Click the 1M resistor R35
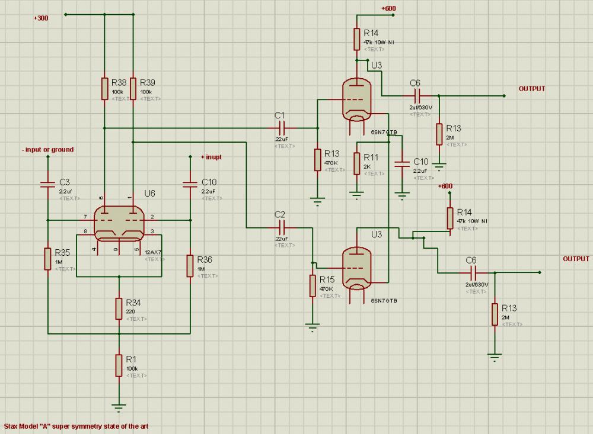This screenshot has width=593, height=434. [x=47, y=259]
